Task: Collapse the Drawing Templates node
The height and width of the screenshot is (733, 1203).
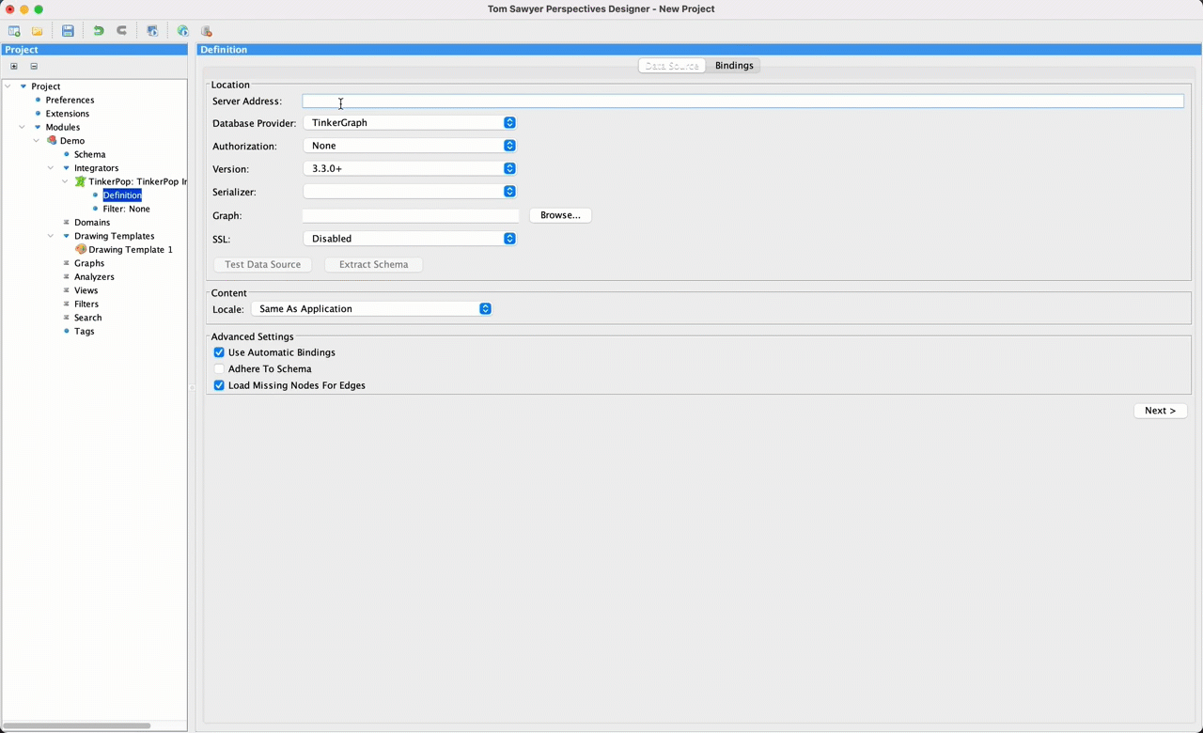Action: click(51, 237)
